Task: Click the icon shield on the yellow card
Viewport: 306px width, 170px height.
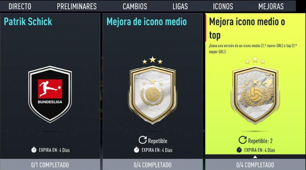Action: pyautogui.click(x=255, y=95)
